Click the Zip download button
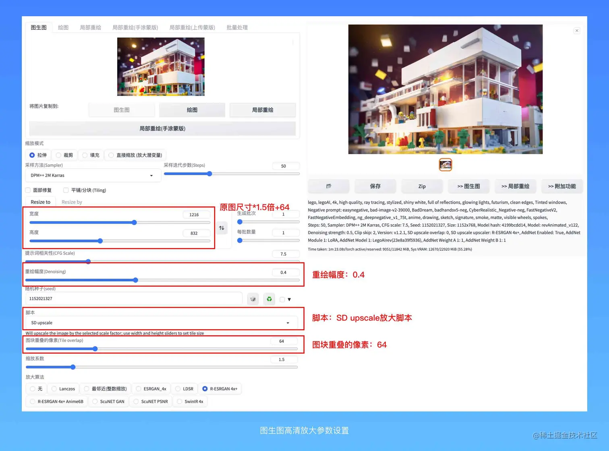Image resolution: width=609 pixels, height=451 pixels. pos(422,186)
